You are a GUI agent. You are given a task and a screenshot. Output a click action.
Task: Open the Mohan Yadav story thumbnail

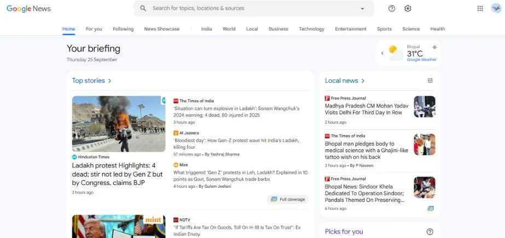pos(425,107)
